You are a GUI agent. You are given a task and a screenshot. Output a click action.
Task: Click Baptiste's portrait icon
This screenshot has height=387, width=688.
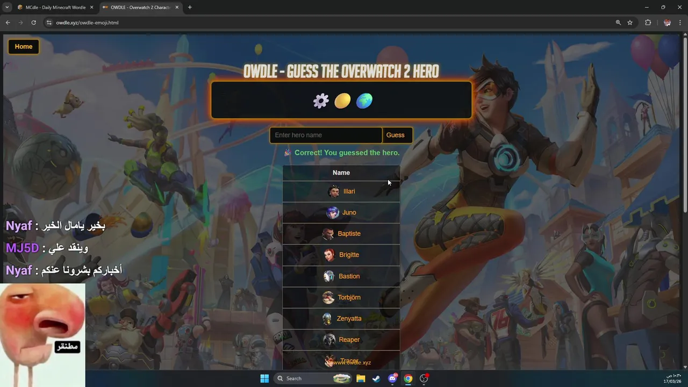pyautogui.click(x=328, y=234)
